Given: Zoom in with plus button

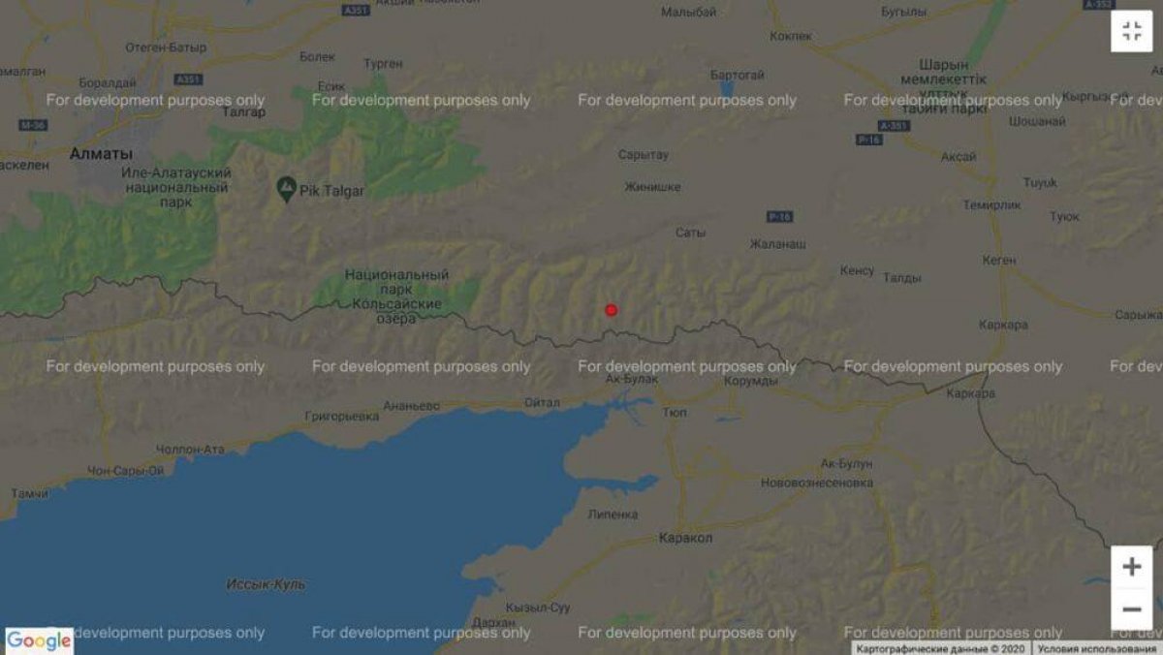Looking at the screenshot, I should coord(1131,567).
